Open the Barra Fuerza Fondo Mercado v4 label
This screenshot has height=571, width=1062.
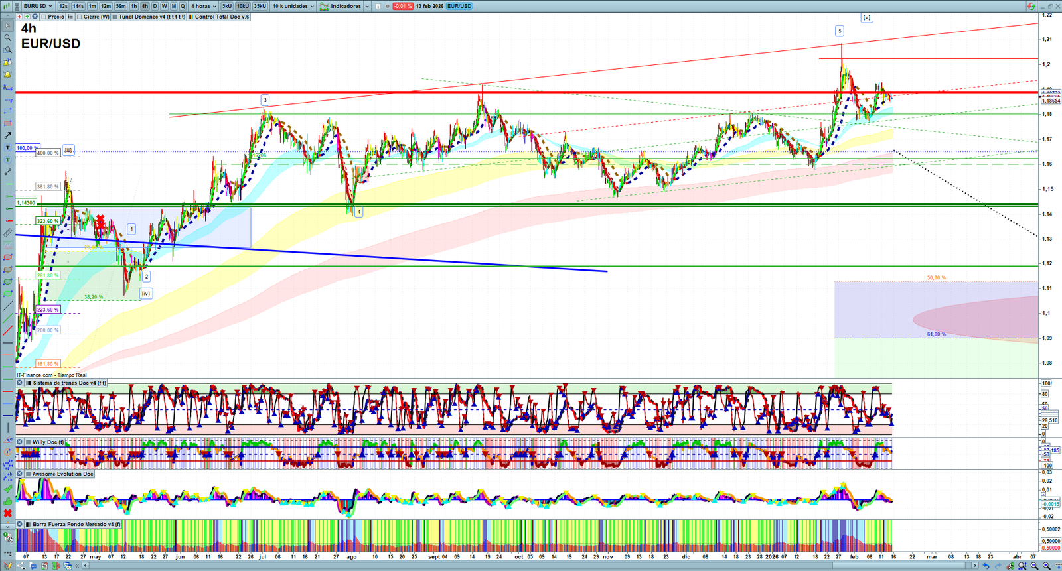76,524
